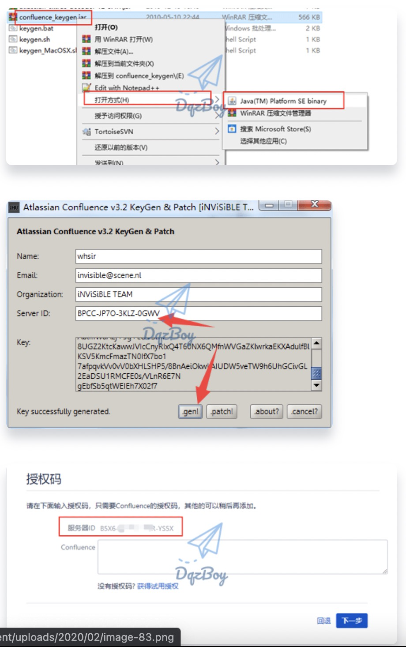Click the TortoiseSVN icon in context menu
This screenshot has width=406, height=647.
click(86, 132)
